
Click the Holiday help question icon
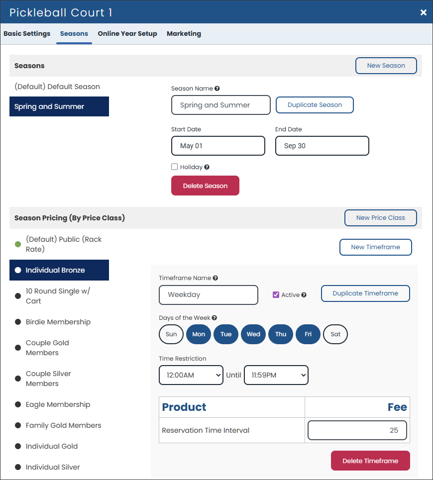[x=207, y=167]
